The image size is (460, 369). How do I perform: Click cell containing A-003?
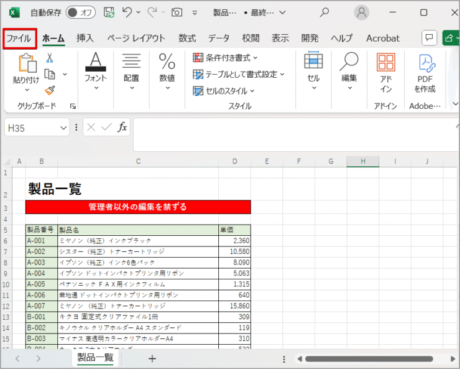pos(42,263)
